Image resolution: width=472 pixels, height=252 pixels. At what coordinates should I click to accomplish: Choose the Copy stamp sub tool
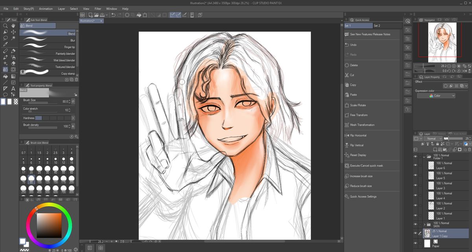49,73
